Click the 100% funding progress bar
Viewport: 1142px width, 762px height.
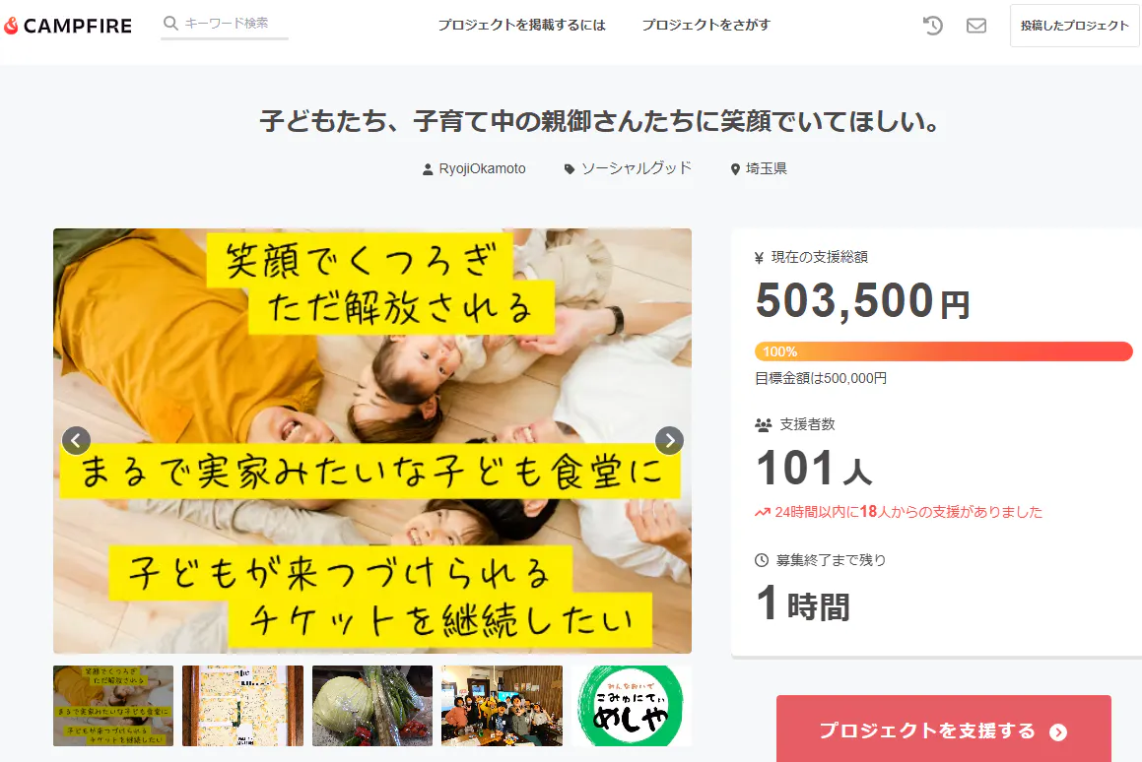(x=943, y=351)
